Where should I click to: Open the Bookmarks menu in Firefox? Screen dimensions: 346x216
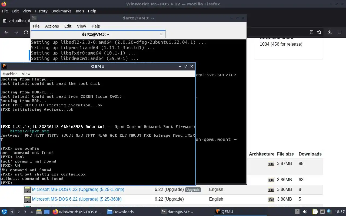pos(61,11)
